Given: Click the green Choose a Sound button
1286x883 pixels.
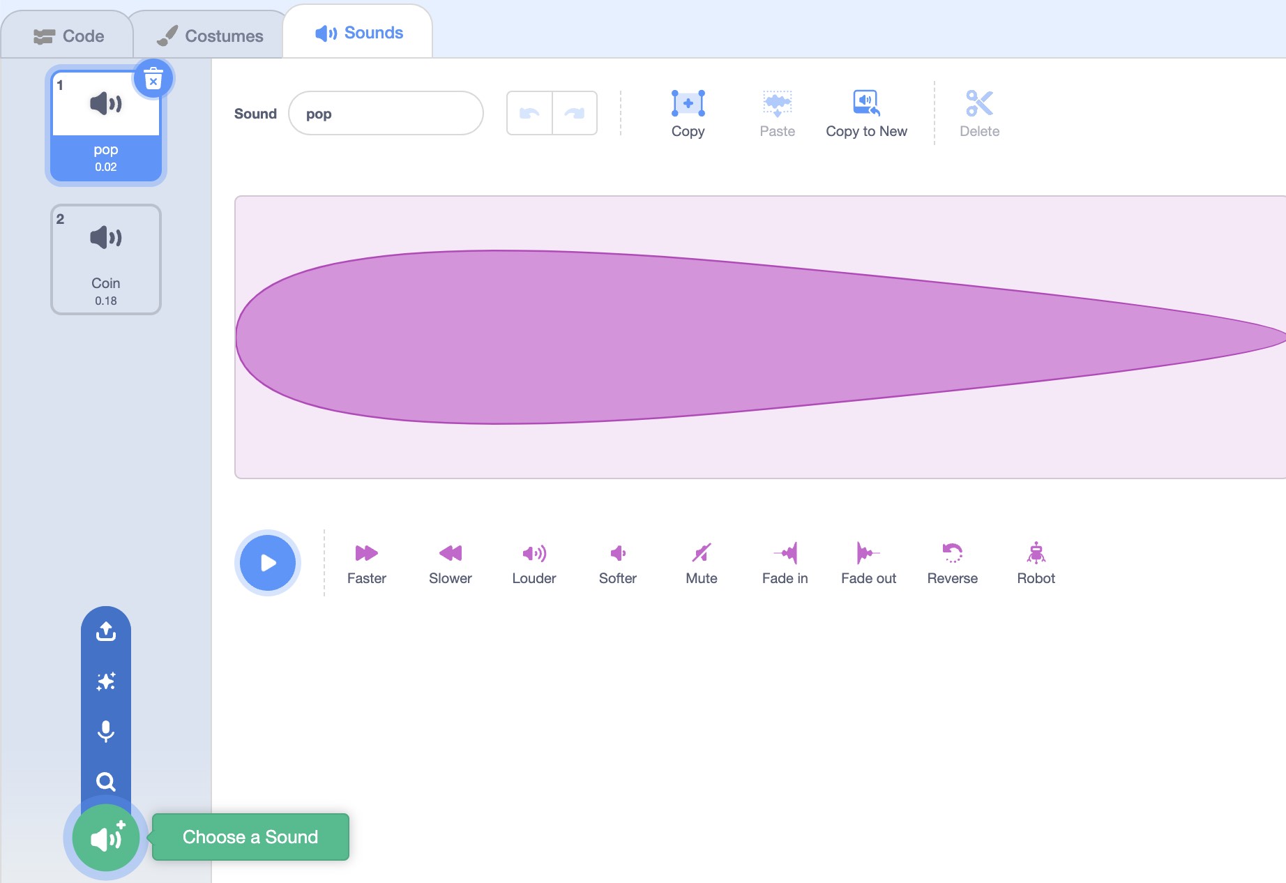Looking at the screenshot, I should [106, 838].
